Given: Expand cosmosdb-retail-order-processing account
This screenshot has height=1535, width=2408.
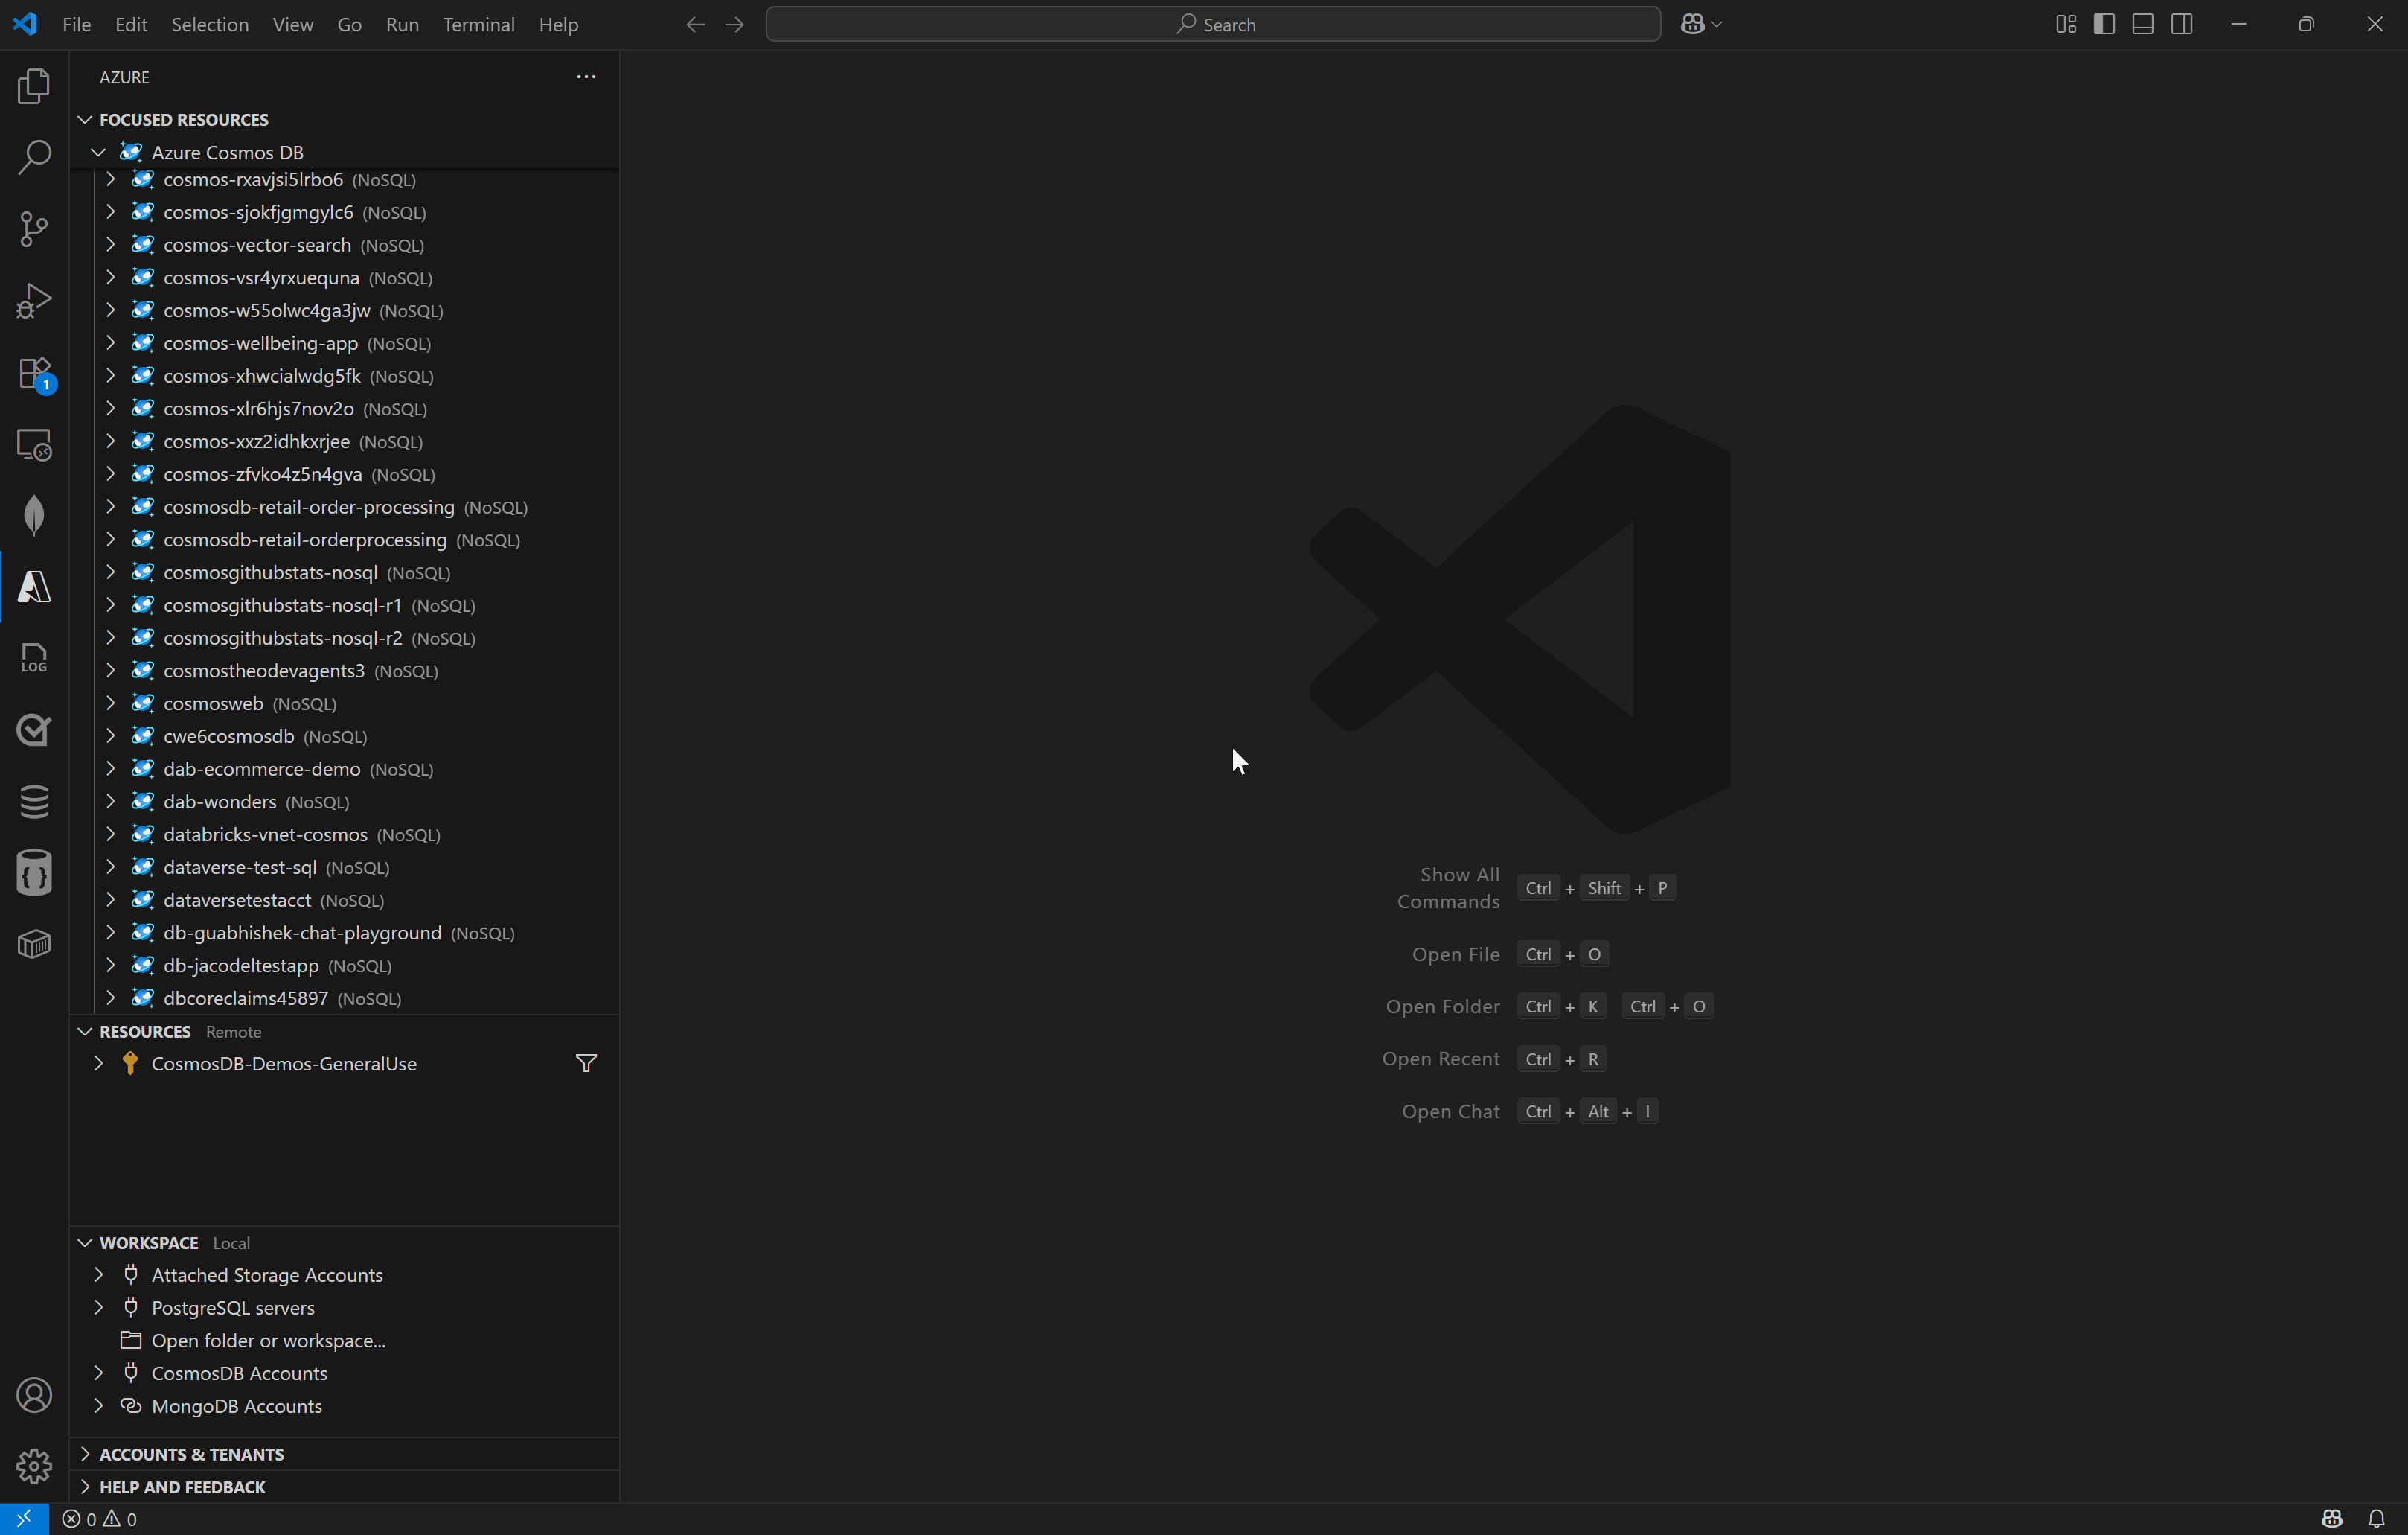Looking at the screenshot, I should [x=110, y=506].
